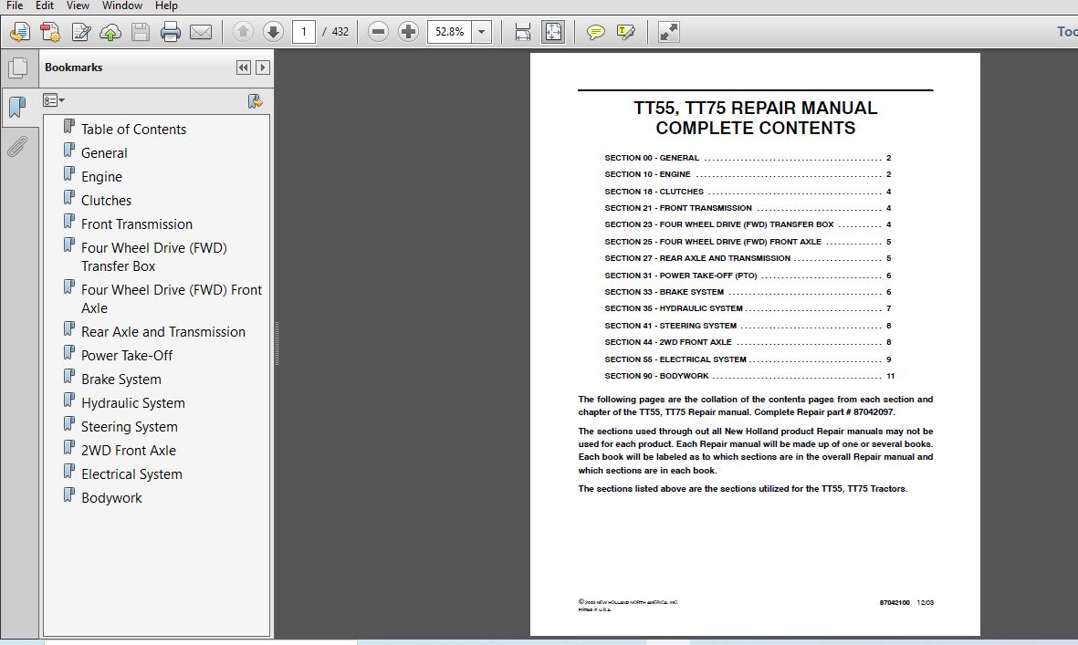1078x645 pixels.
Task: Open the View menu
Action: coord(78,5)
